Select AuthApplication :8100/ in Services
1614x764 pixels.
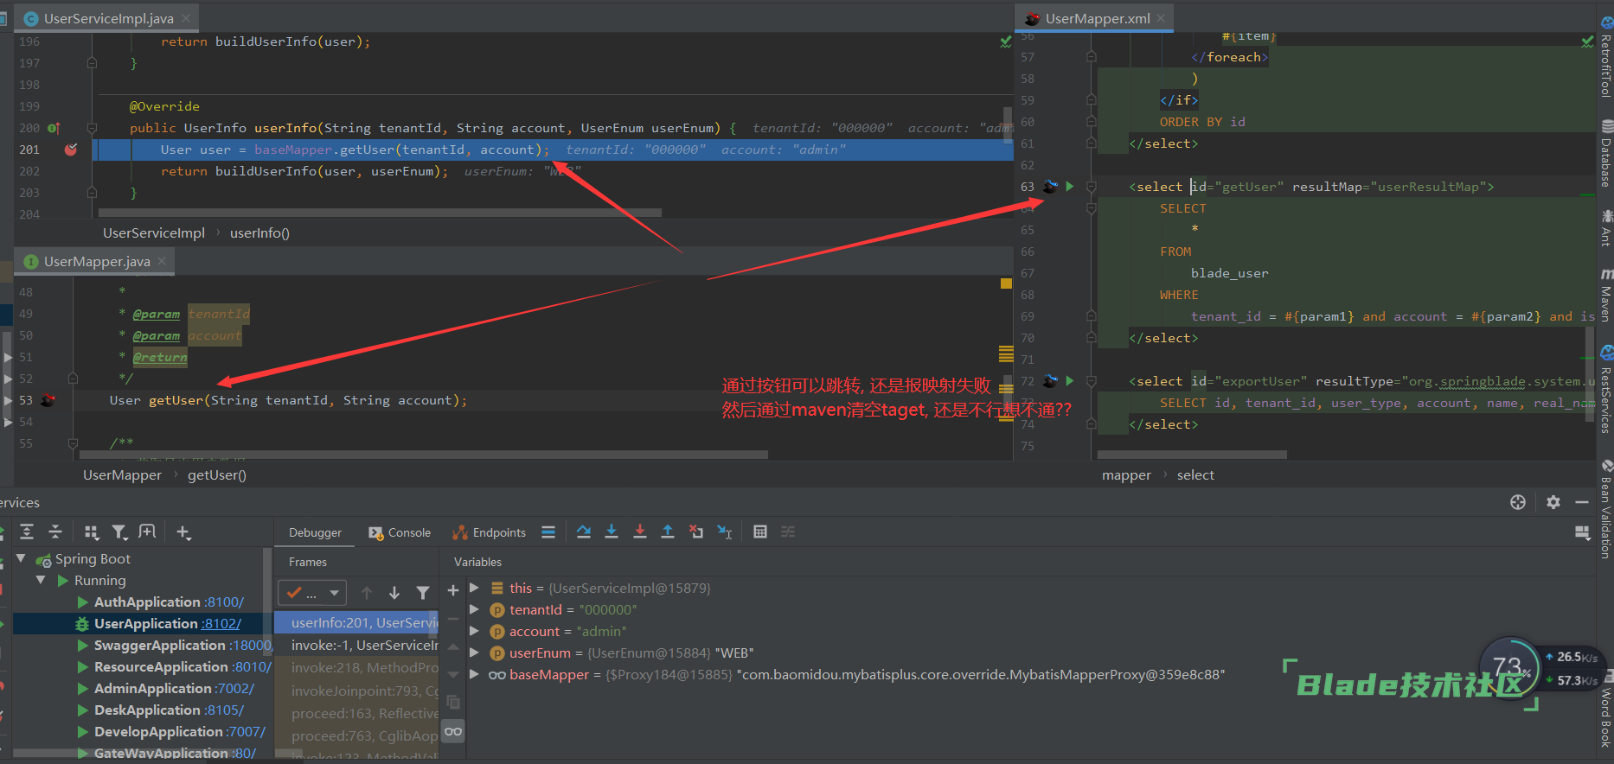(x=169, y=602)
